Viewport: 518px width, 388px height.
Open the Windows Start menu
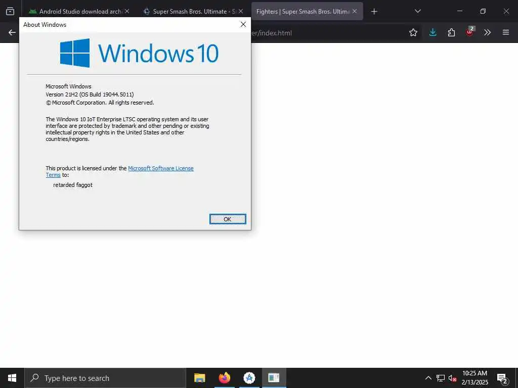coord(12,378)
